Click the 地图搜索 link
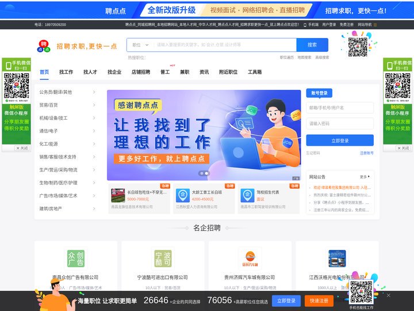The width and height of the screenshot is (414, 311). [304, 58]
